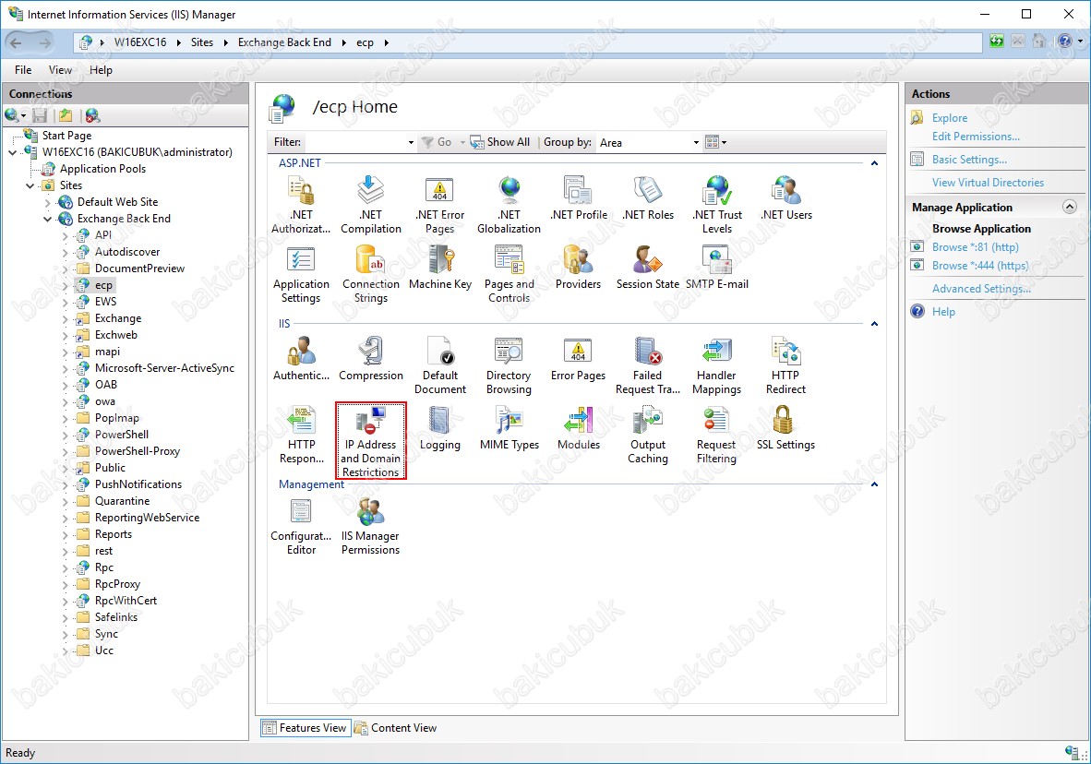Open Directory Browsing feature icon
Image resolution: width=1091 pixels, height=764 pixels.
509,365
